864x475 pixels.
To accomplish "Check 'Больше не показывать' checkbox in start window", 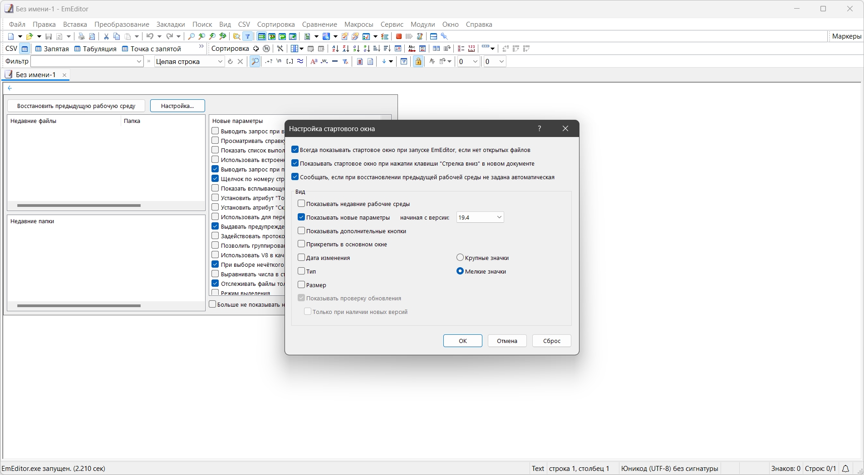I will pyautogui.click(x=212, y=304).
